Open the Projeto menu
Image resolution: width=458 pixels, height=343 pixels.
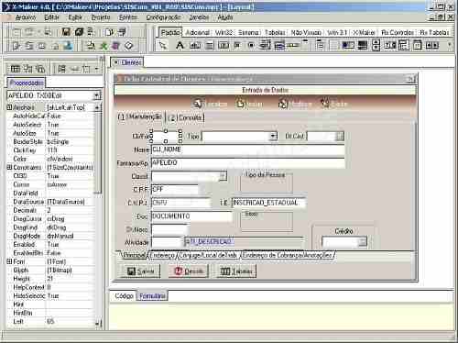pos(101,17)
